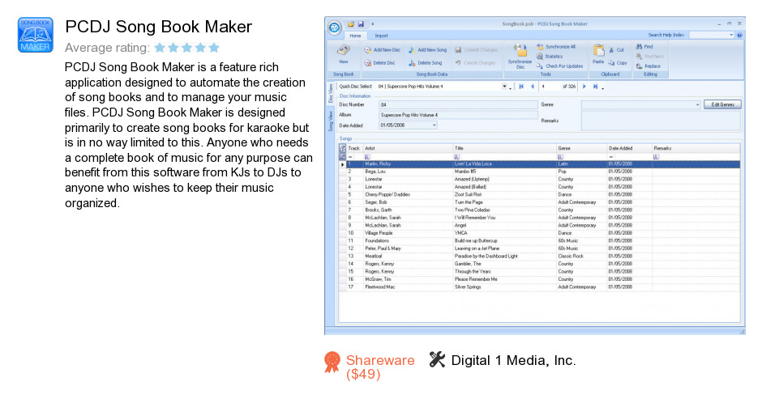Click the Remarks column filter operator icon
Screen dimensions: 762x403
[656, 157]
